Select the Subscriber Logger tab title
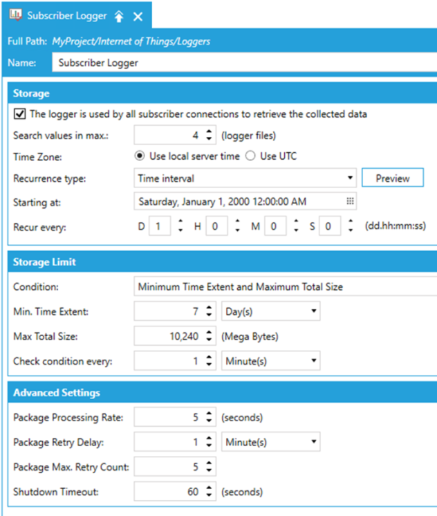Screen dimensions: 437x516 click(x=67, y=16)
